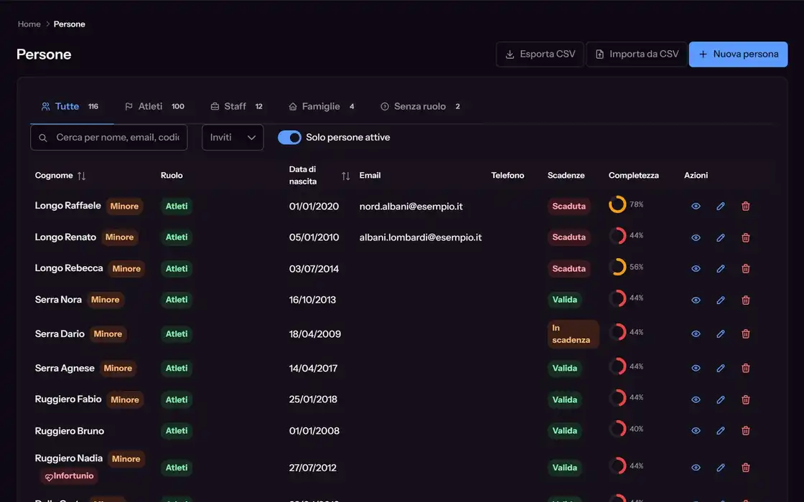Edit Ruggiero Nadia's record

coord(721,467)
